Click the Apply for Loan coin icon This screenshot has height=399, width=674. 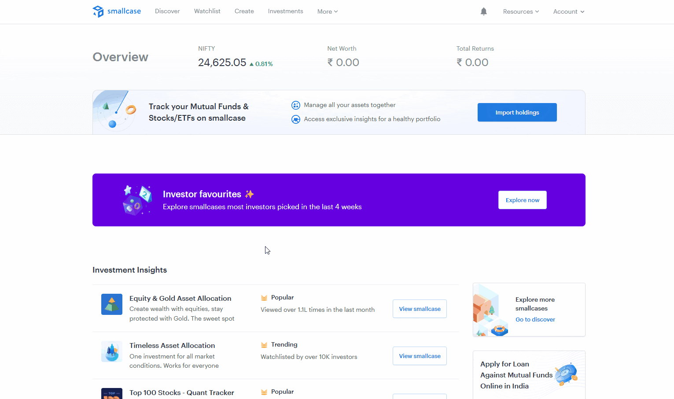tap(566, 375)
